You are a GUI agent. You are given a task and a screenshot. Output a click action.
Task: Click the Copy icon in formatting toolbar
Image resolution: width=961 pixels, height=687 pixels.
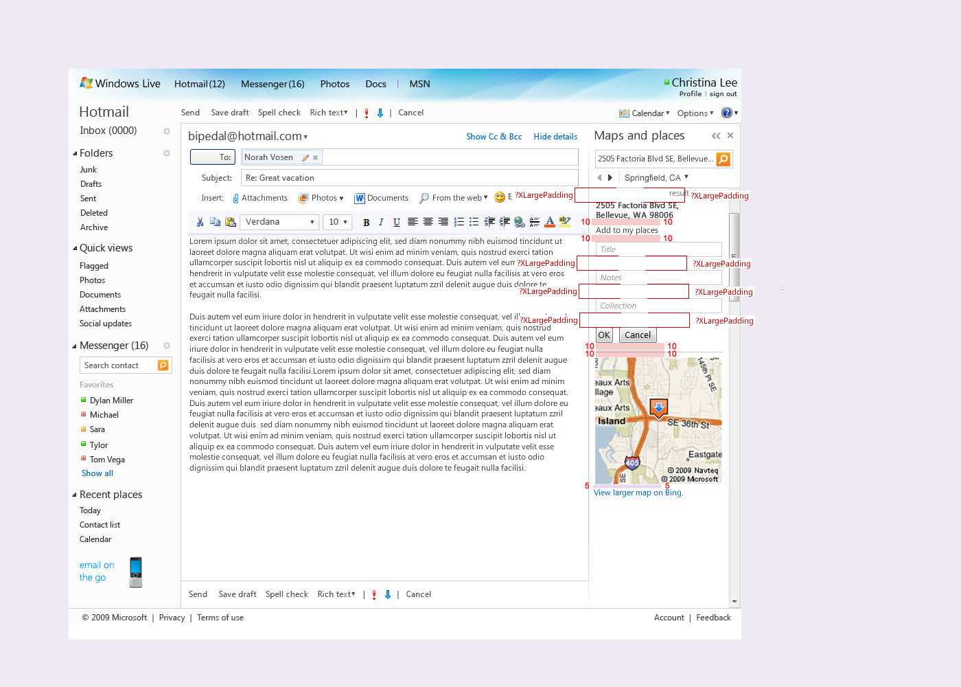215,222
